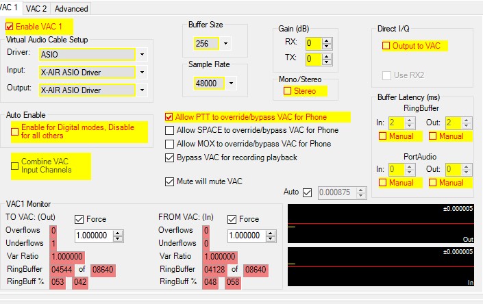Check Allow SPACE to override VAC
The width and height of the screenshot is (483, 304).
click(170, 130)
